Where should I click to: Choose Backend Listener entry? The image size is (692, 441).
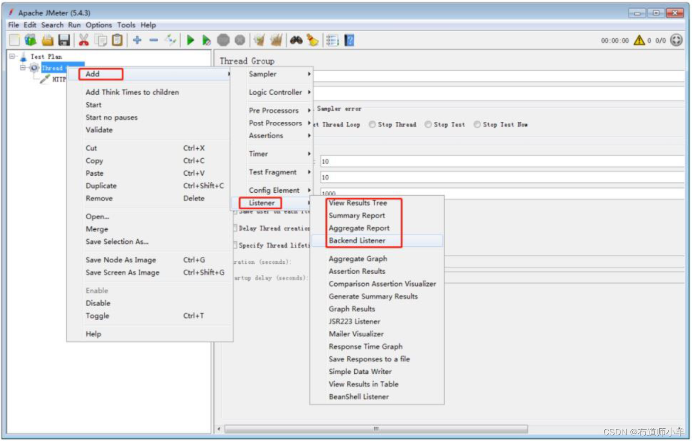(377, 241)
